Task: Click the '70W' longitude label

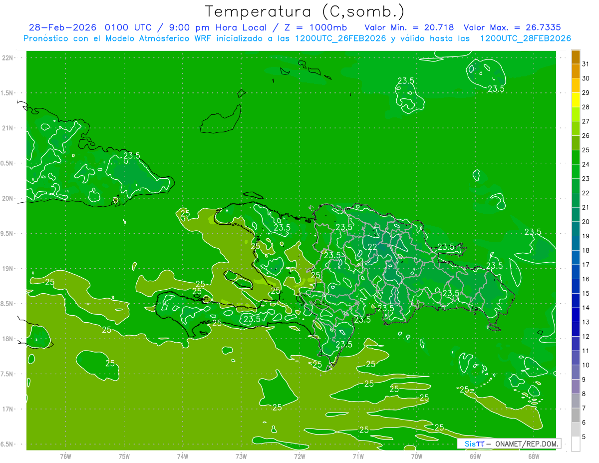Action: (x=417, y=456)
